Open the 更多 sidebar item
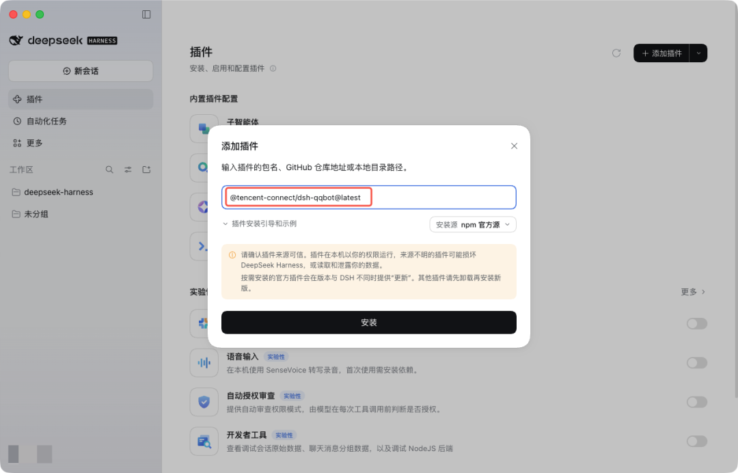Screen dimensions: 738x473 pyautogui.click(x=81, y=143)
